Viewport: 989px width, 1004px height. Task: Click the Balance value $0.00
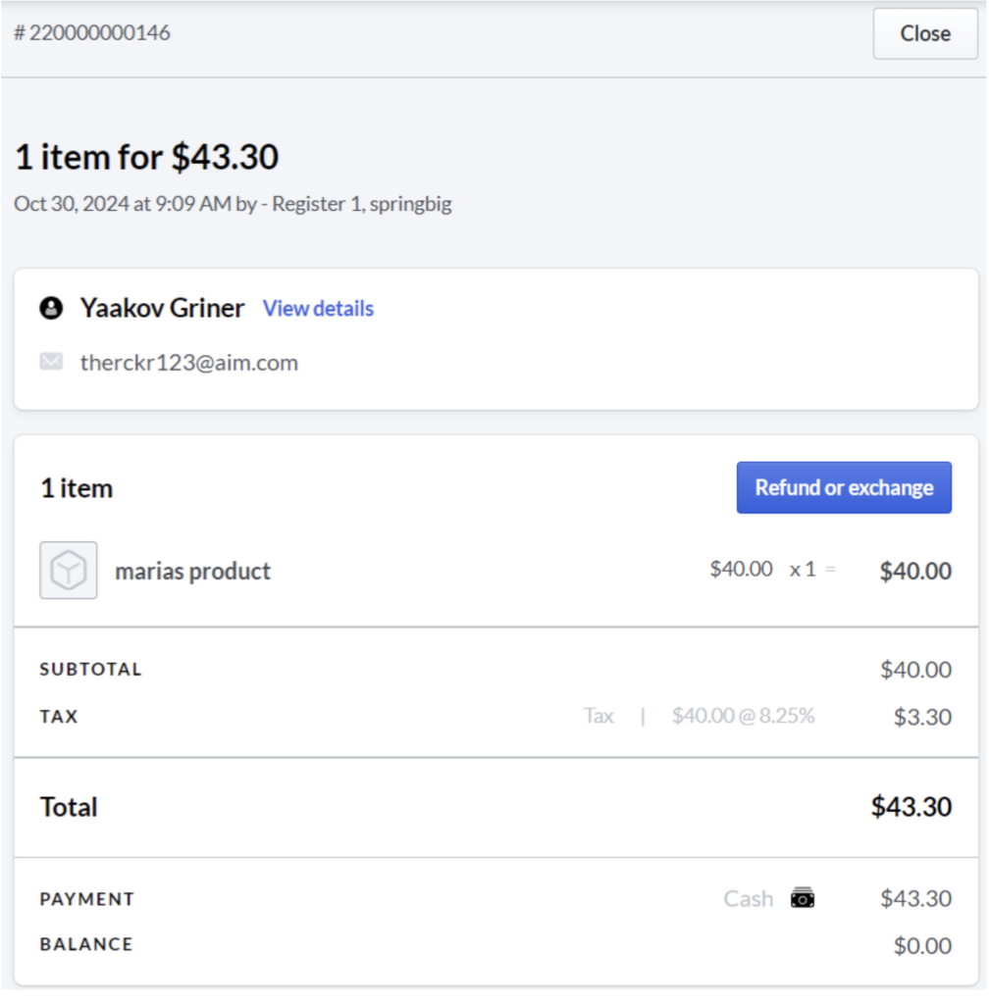(923, 946)
